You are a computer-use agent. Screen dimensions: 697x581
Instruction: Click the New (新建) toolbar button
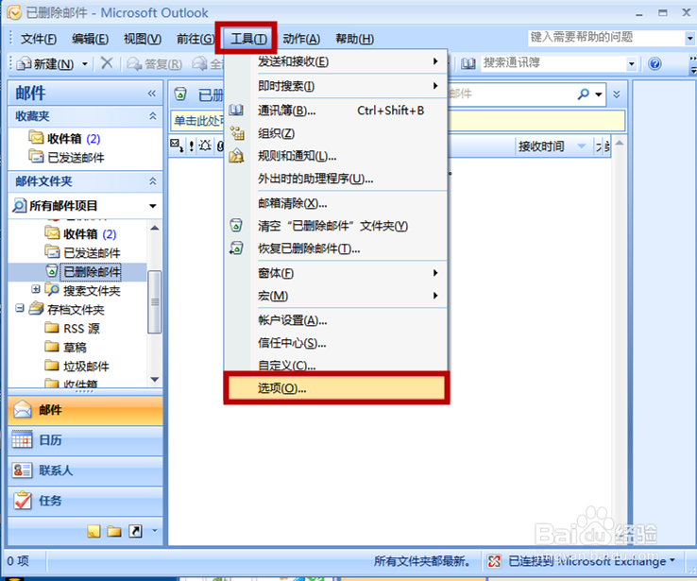click(45, 64)
